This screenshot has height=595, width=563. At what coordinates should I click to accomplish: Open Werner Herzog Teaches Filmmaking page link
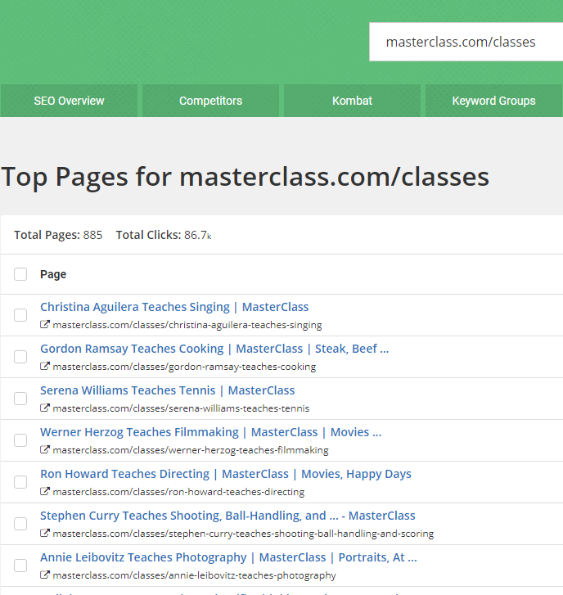pyautogui.click(x=210, y=432)
